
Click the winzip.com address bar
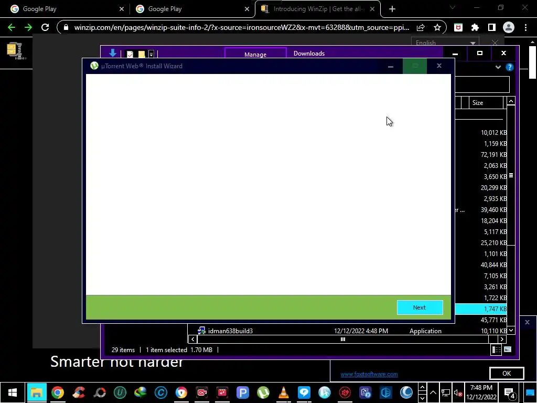(241, 27)
